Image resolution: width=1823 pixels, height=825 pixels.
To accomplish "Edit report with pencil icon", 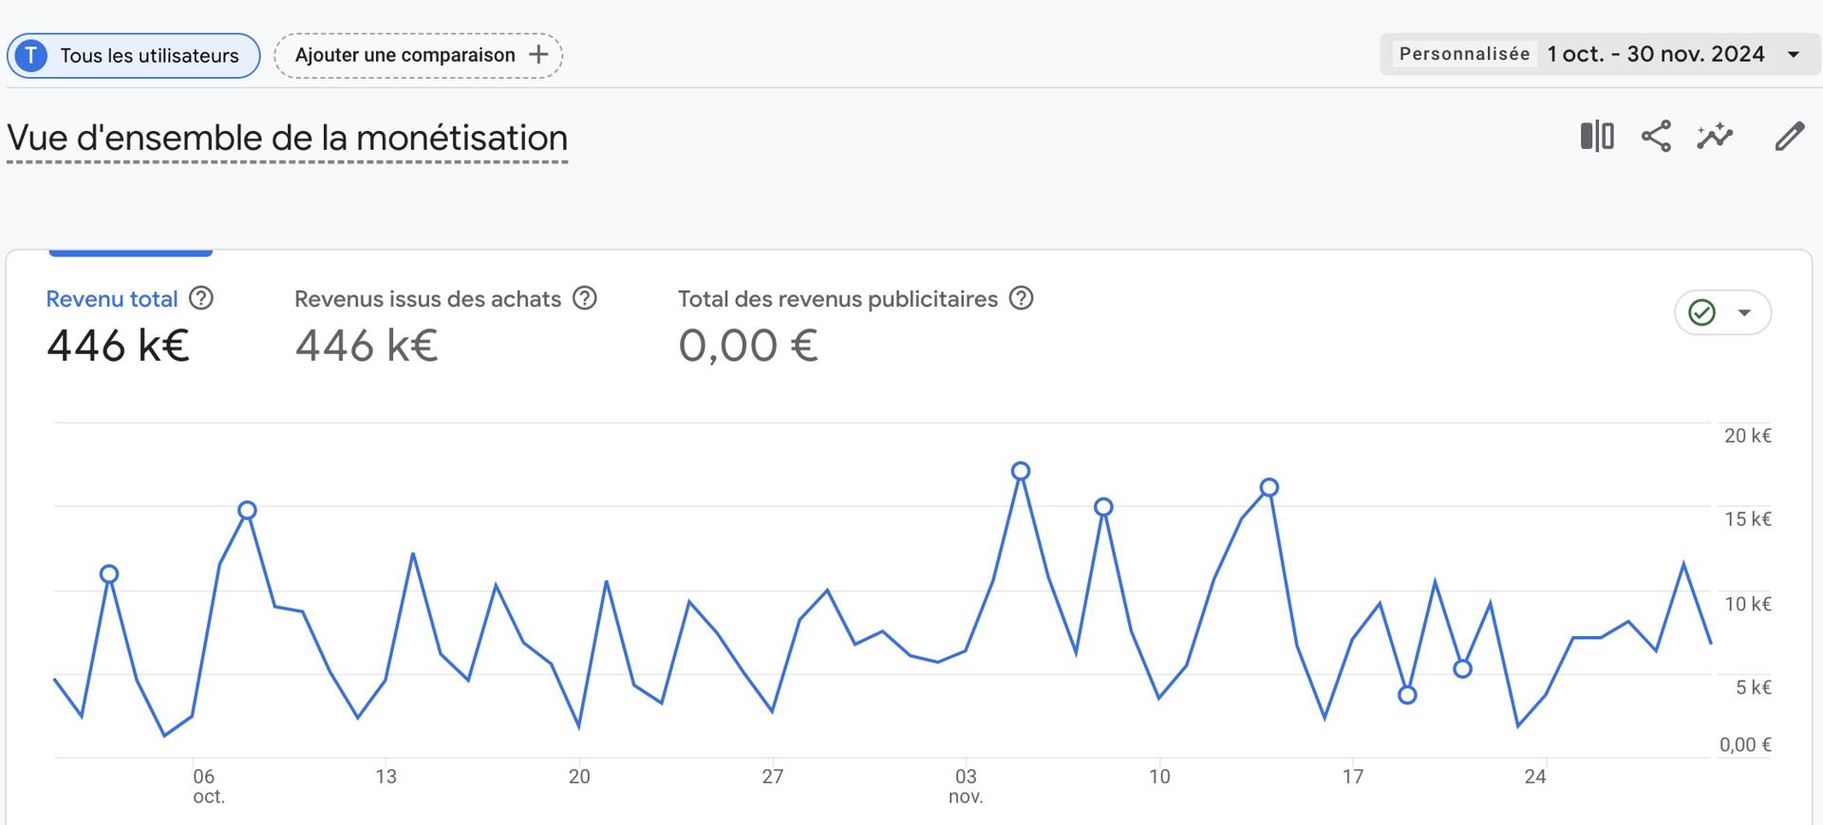I will [x=1790, y=137].
